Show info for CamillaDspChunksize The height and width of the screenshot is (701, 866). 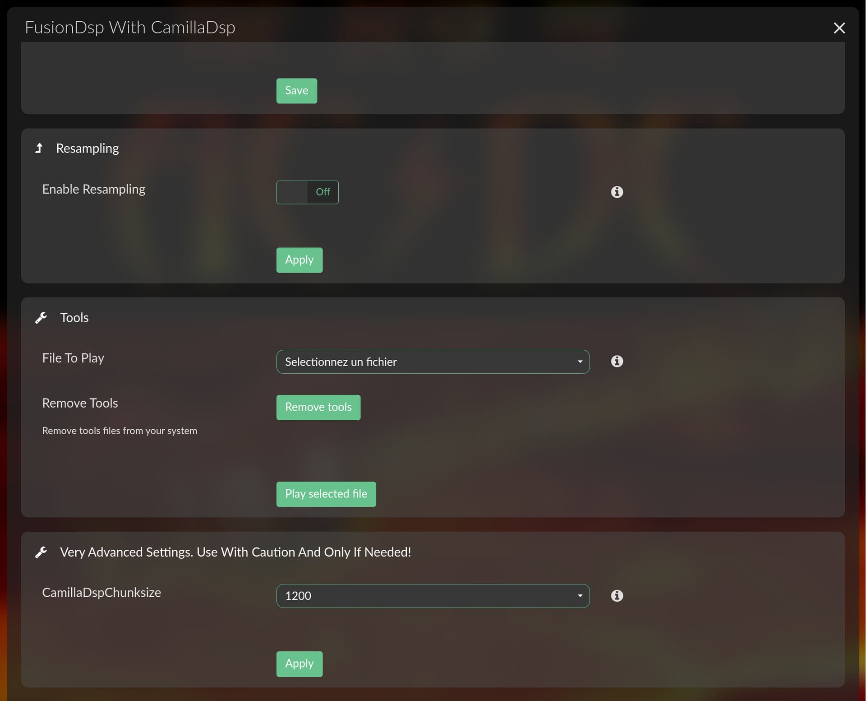click(x=617, y=595)
